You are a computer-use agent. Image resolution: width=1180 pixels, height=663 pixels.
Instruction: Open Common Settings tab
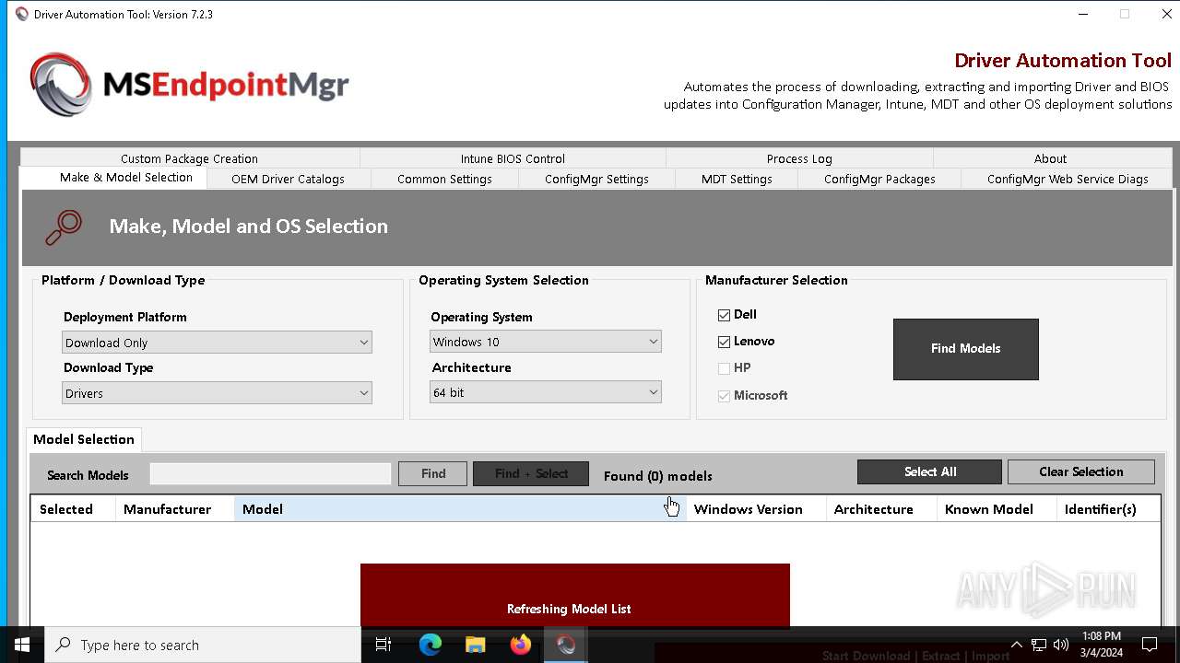444,180
